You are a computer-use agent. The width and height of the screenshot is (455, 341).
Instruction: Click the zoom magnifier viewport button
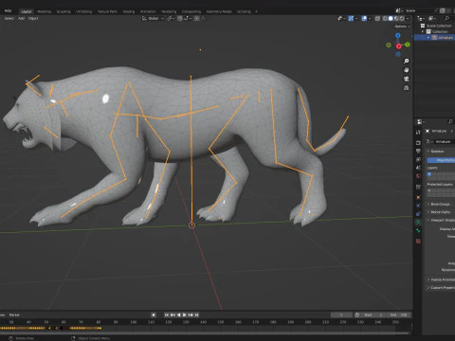point(407,61)
